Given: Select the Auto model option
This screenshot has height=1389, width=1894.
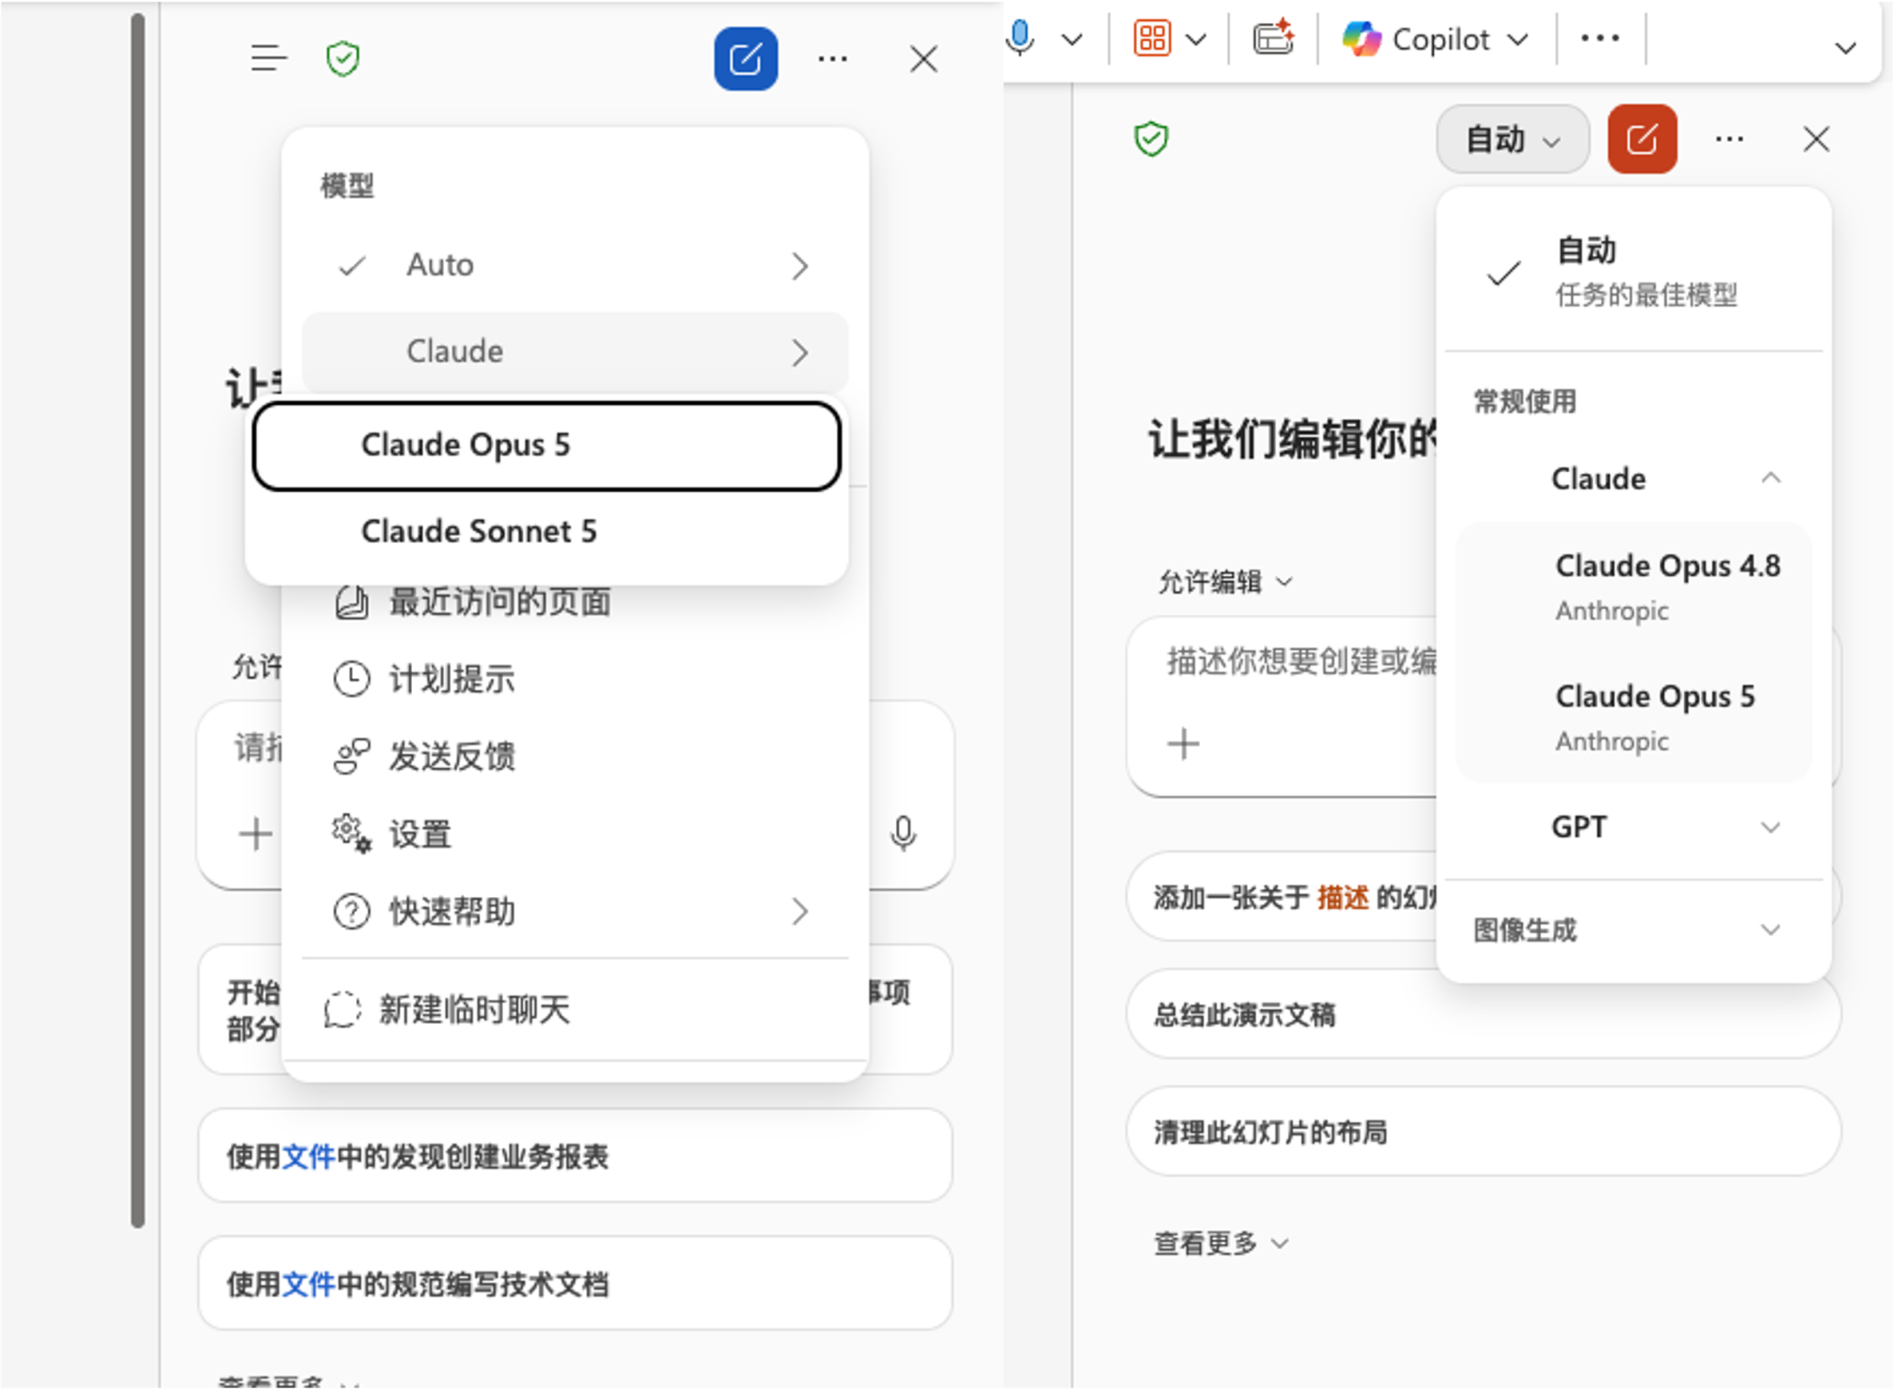Looking at the screenshot, I should (x=575, y=266).
